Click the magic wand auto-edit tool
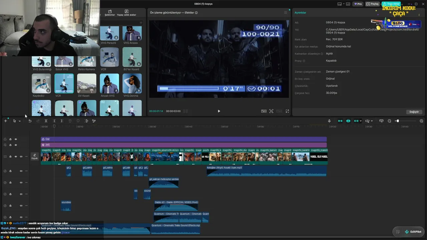The height and width of the screenshot is (240, 427). (x=94, y=121)
